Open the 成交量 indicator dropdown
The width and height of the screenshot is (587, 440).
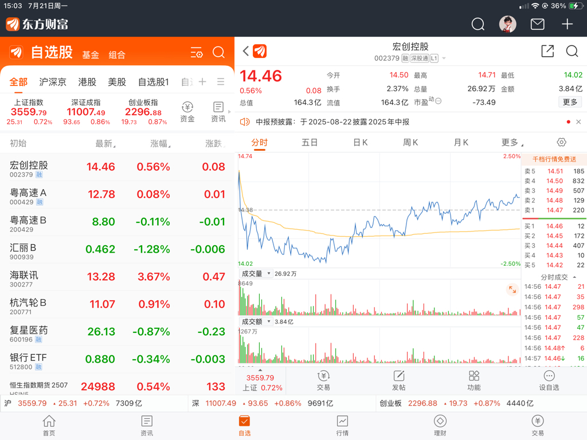[255, 273]
